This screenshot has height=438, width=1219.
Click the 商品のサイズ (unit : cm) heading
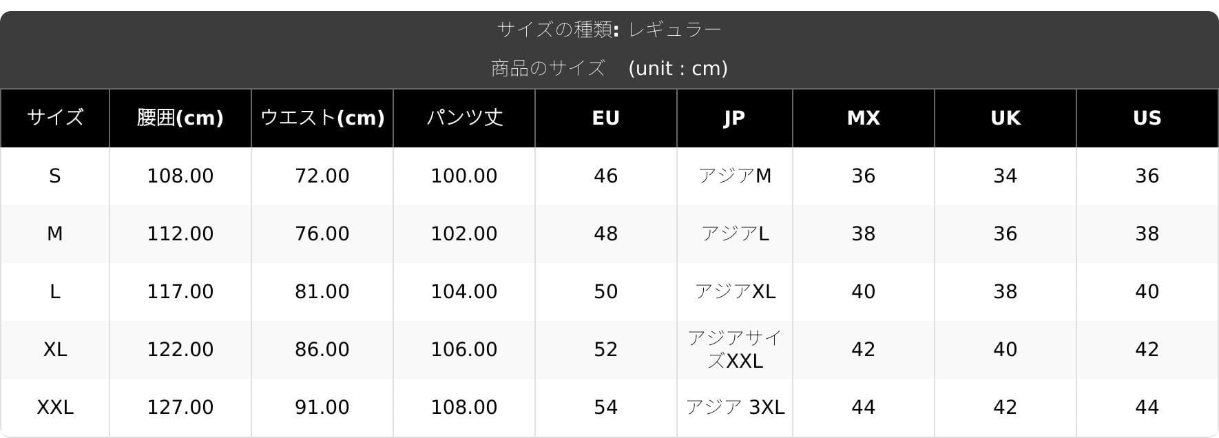click(x=609, y=68)
